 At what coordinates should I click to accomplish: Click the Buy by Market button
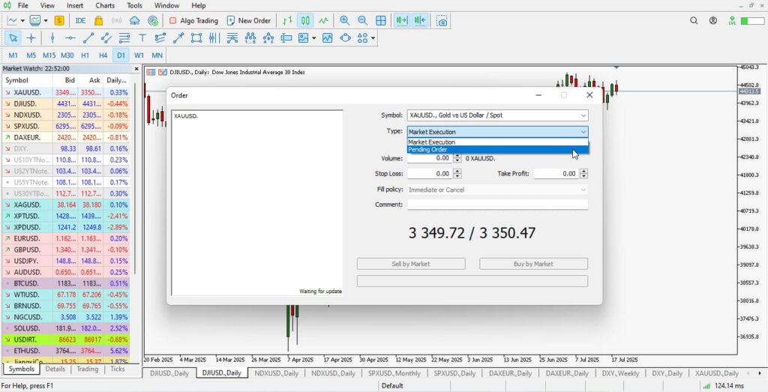coord(533,264)
